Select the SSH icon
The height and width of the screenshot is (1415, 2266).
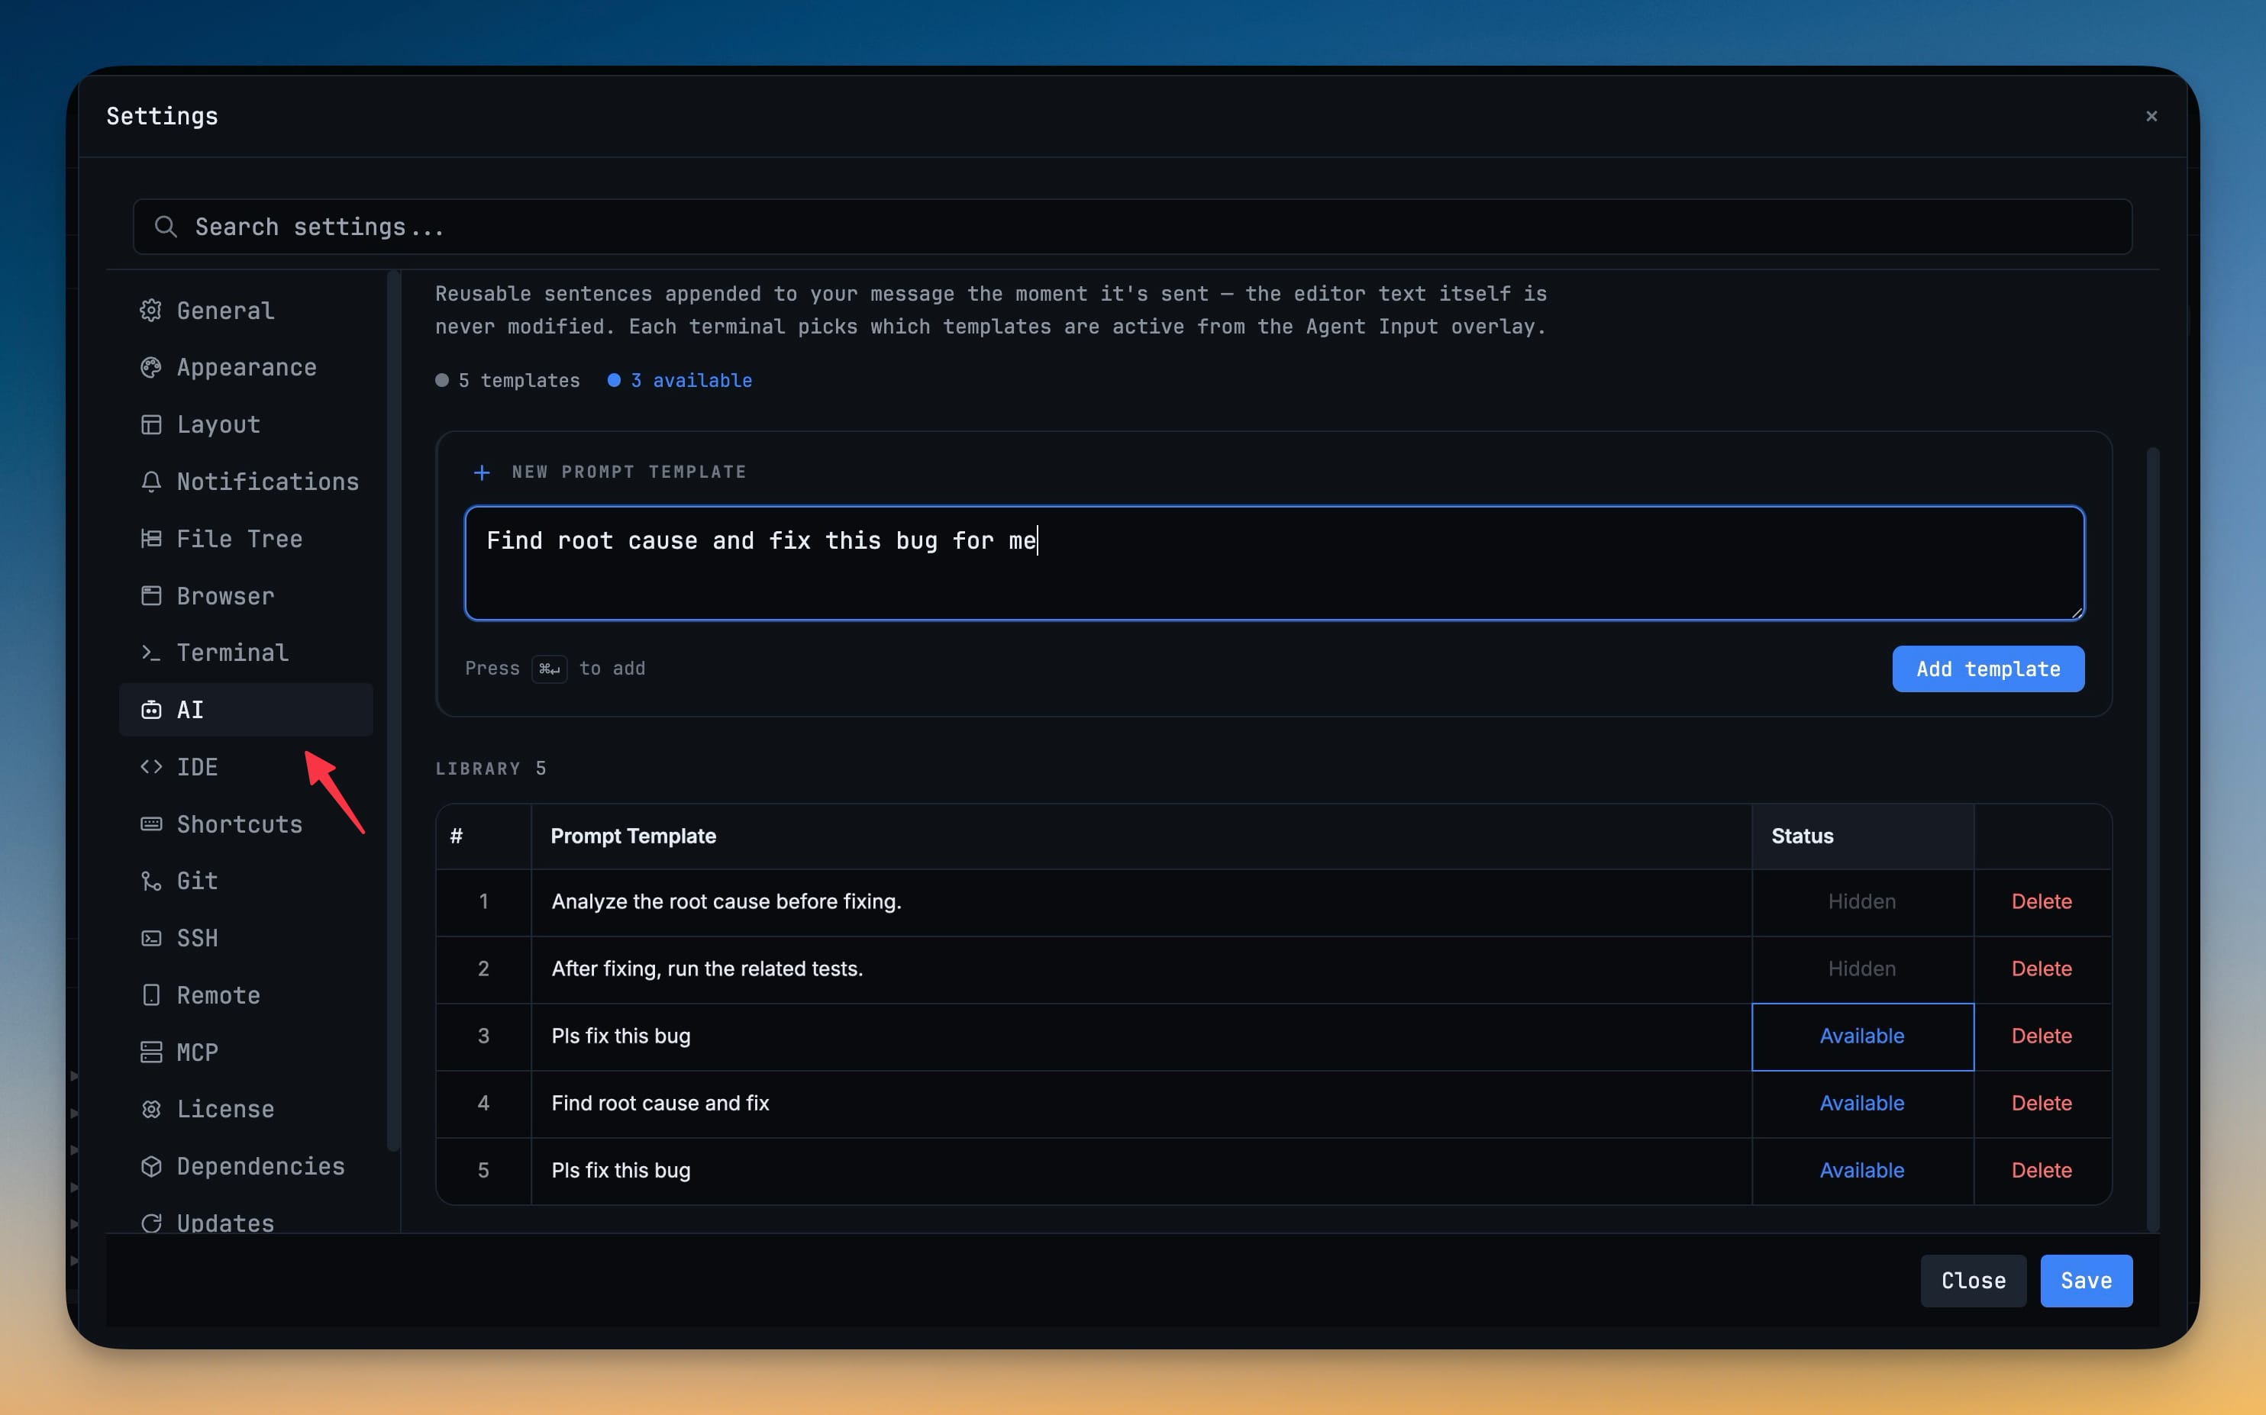(150, 939)
